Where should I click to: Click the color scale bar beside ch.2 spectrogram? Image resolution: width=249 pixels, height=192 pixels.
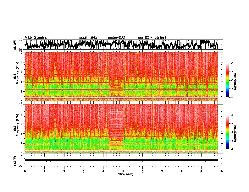(227, 132)
